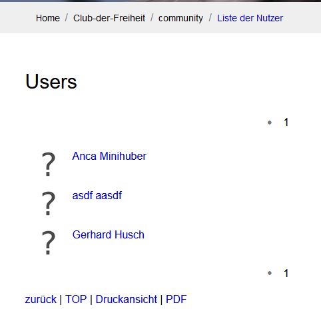This screenshot has width=321, height=321.
Task: Click the bullet beside the bottom page number
Action: [270, 273]
